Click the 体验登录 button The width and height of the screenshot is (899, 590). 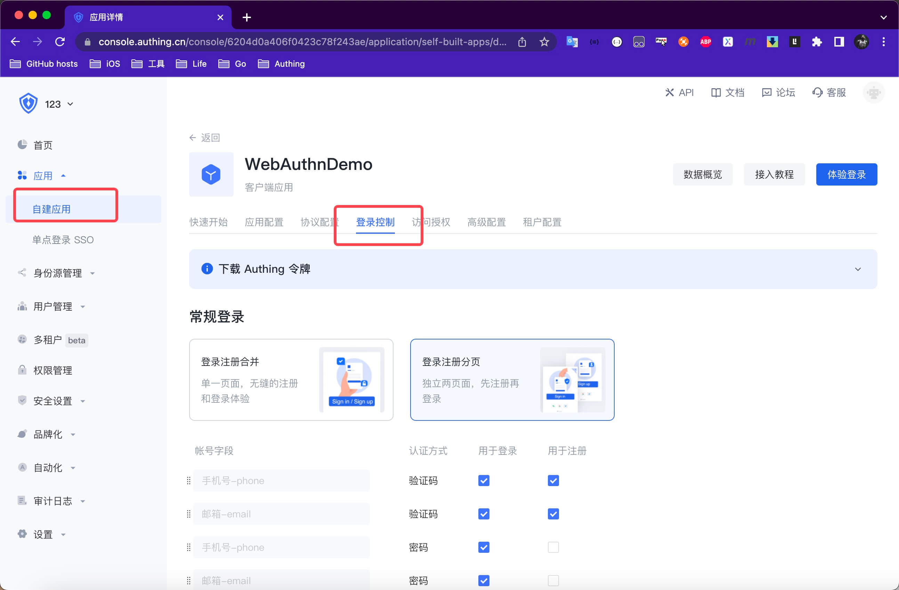click(846, 174)
